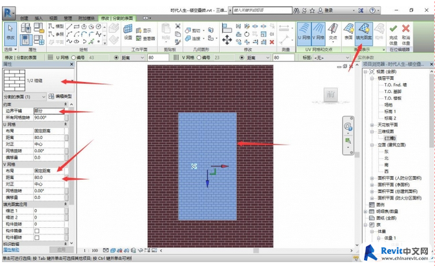Expand 面积平面 (人防分区面积) node
435x266 pixels.
[372, 178]
